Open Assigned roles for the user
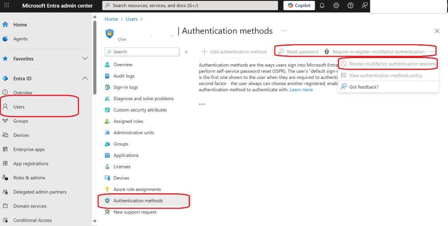The width and height of the screenshot is (448, 226). pyautogui.click(x=128, y=121)
